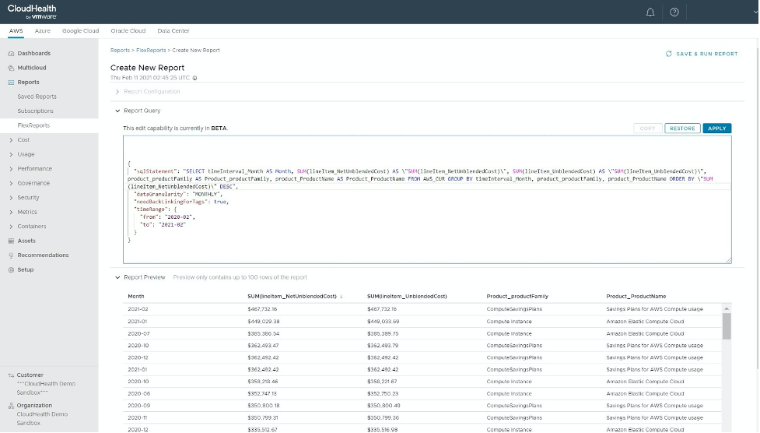Click the Save & Run refresh icon
The width and height of the screenshot is (760, 433).
pyautogui.click(x=669, y=54)
